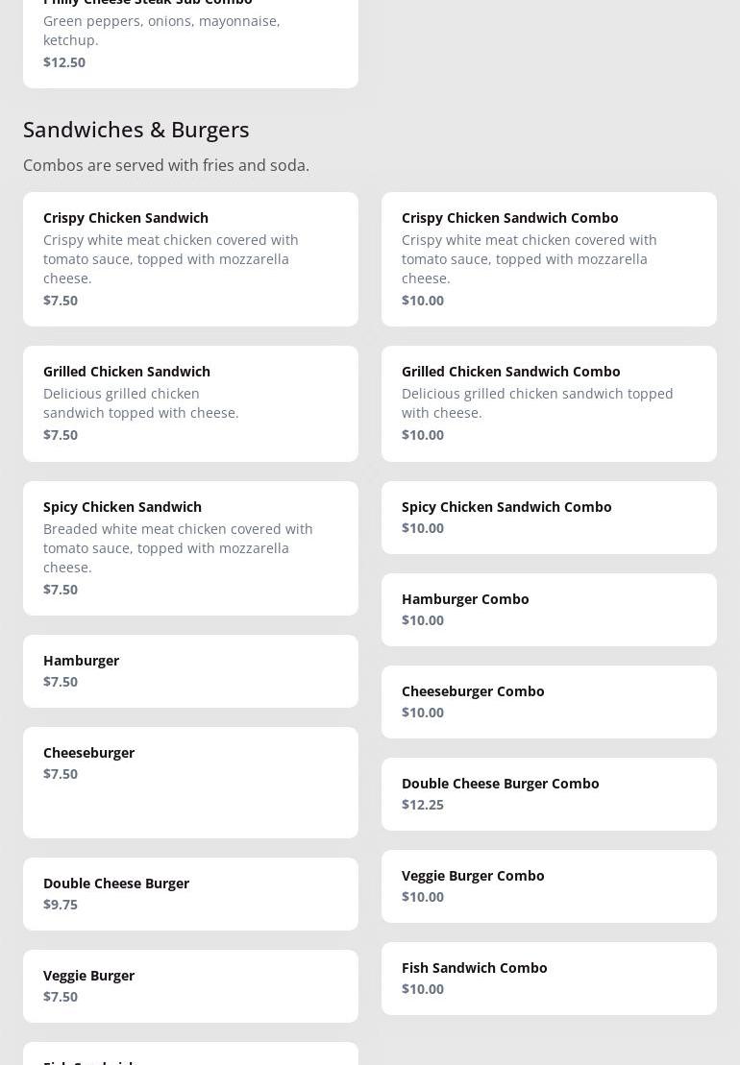This screenshot has width=740, height=1065.
Task: Click the $12.25 price label
Action: coord(423,805)
